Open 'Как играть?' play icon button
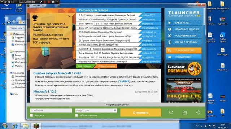 pyautogui.click(x=184, y=23)
